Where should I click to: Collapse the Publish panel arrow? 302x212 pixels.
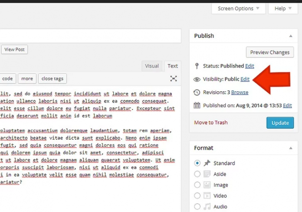290,36
